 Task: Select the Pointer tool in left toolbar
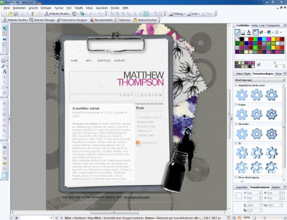tap(5, 29)
